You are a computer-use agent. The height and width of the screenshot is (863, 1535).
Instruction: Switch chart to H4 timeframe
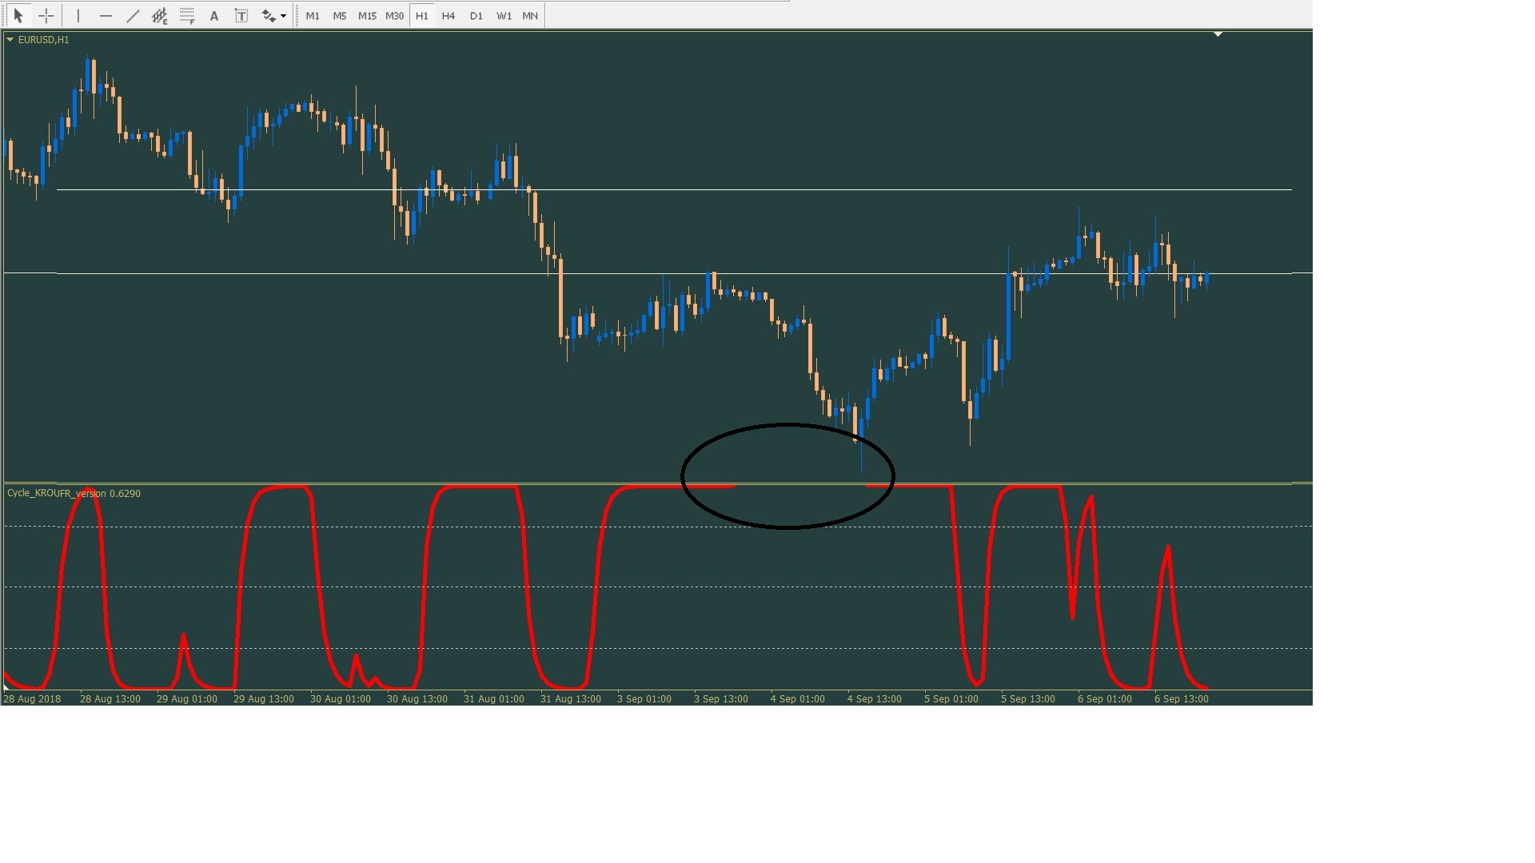coord(449,15)
